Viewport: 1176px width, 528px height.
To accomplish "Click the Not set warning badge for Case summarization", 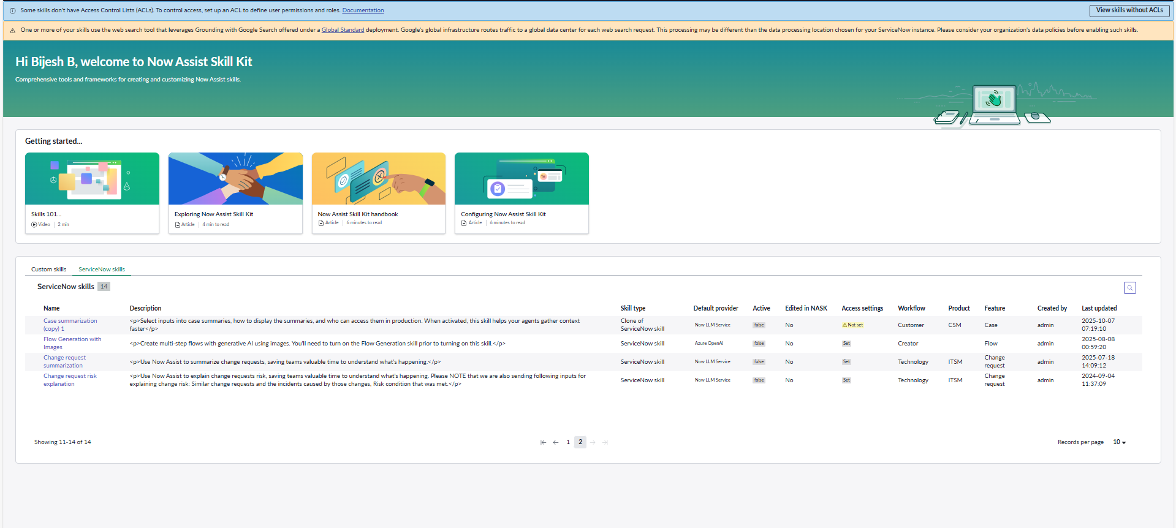I will pyautogui.click(x=852, y=325).
